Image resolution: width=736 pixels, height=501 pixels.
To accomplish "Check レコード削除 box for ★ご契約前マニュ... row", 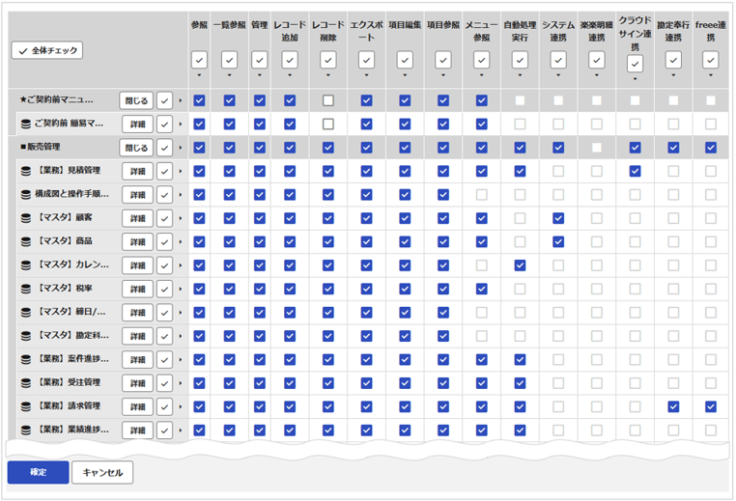I will coord(328,100).
